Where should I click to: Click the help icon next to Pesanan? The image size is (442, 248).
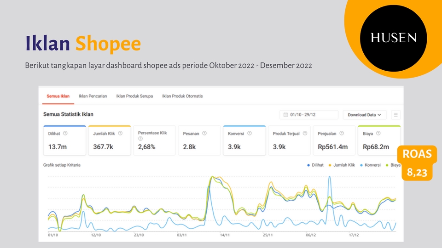(204, 133)
